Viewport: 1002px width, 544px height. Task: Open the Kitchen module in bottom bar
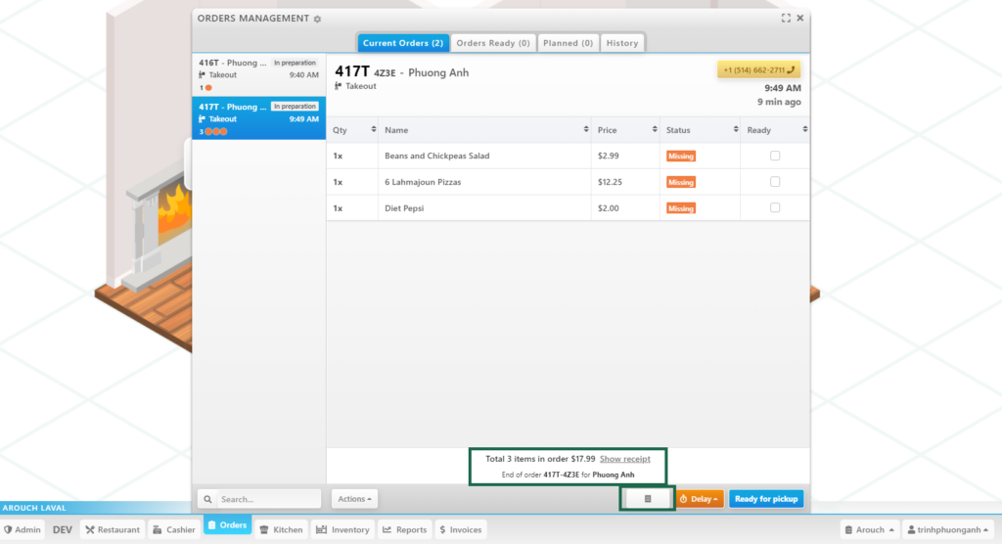pyautogui.click(x=281, y=529)
